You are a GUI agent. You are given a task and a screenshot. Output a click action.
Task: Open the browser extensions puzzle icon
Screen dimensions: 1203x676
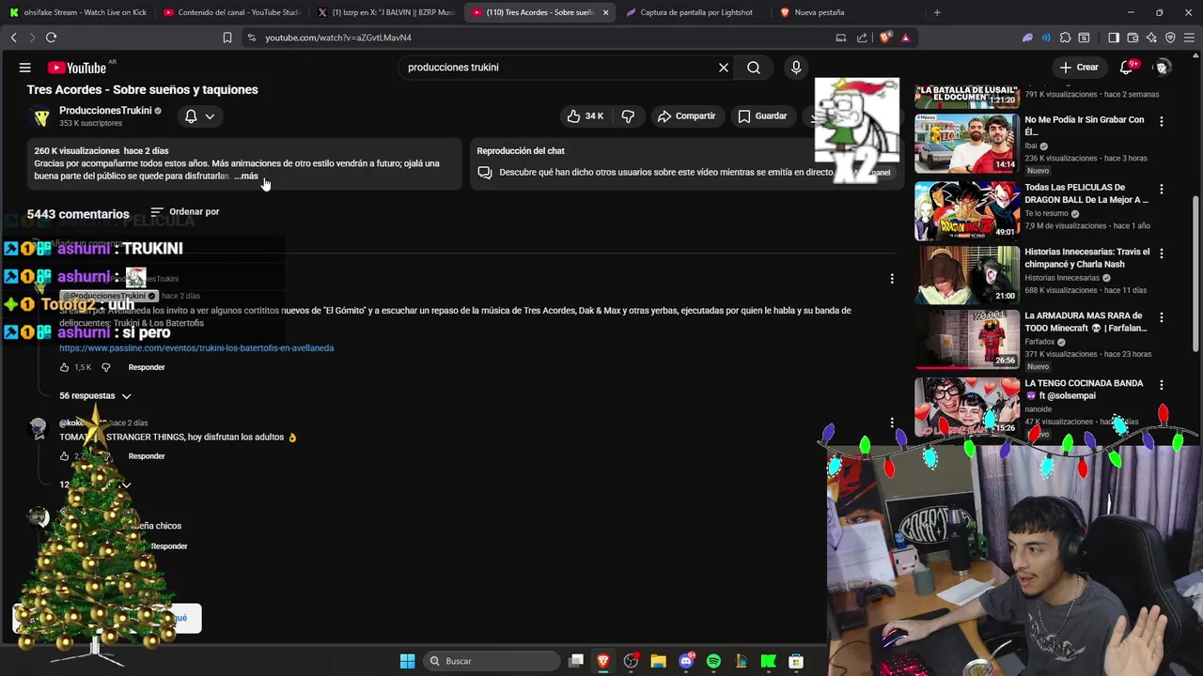[x=1065, y=38]
